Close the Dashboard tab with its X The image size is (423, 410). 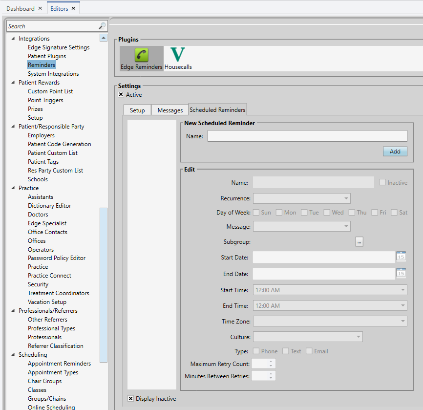(x=40, y=8)
